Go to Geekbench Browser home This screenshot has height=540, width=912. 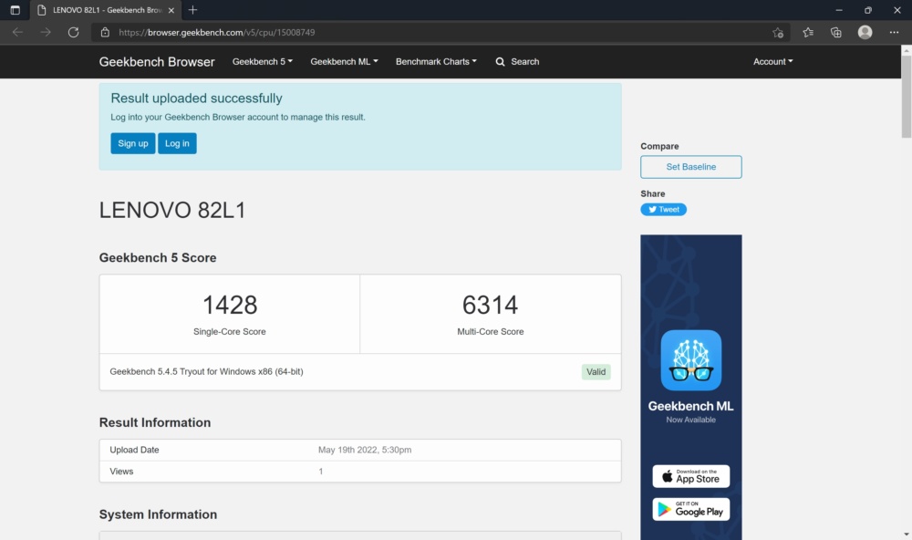(x=157, y=62)
